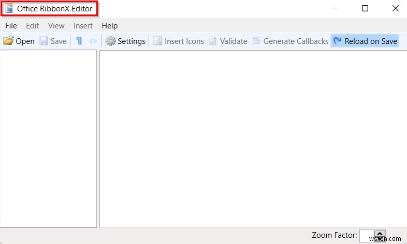
Task: Click the Zoom Factor input box
Action: tap(367, 236)
